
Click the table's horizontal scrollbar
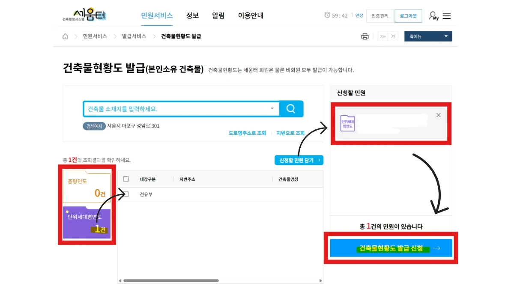pyautogui.click(x=171, y=280)
